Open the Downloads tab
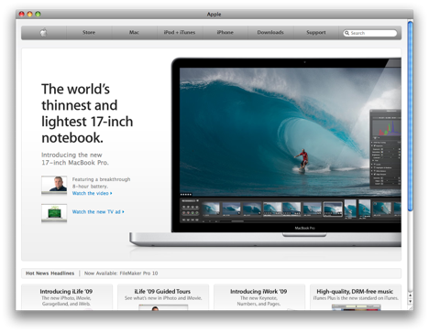 (270, 32)
